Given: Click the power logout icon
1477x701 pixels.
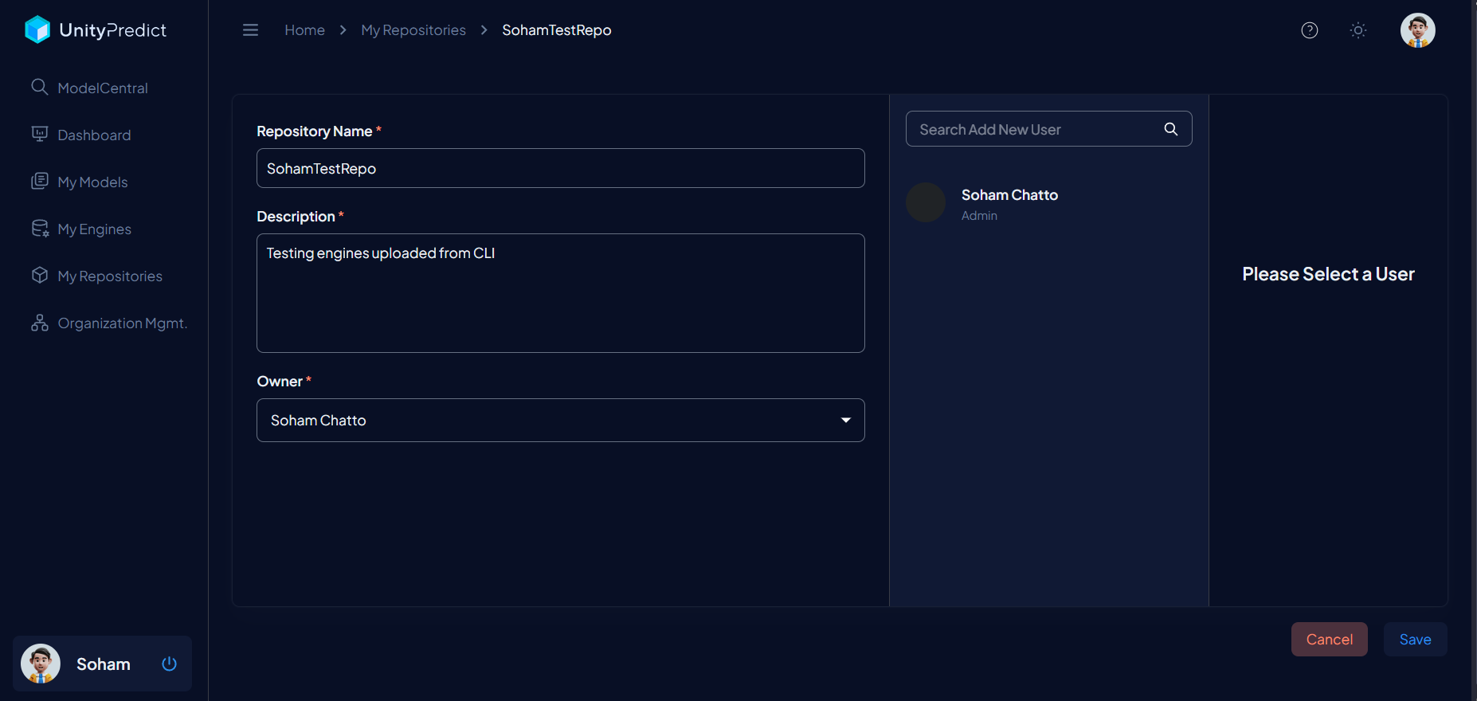Looking at the screenshot, I should pyautogui.click(x=169, y=664).
